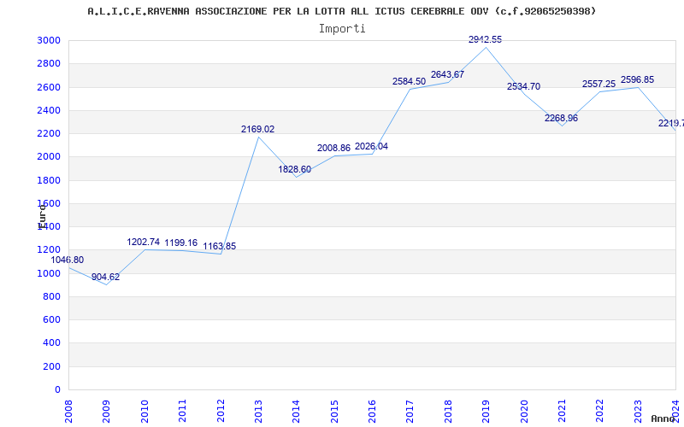Click the chart title A.L.I.C.E.RAVENNA ASSOCIAZIONE

point(341,11)
